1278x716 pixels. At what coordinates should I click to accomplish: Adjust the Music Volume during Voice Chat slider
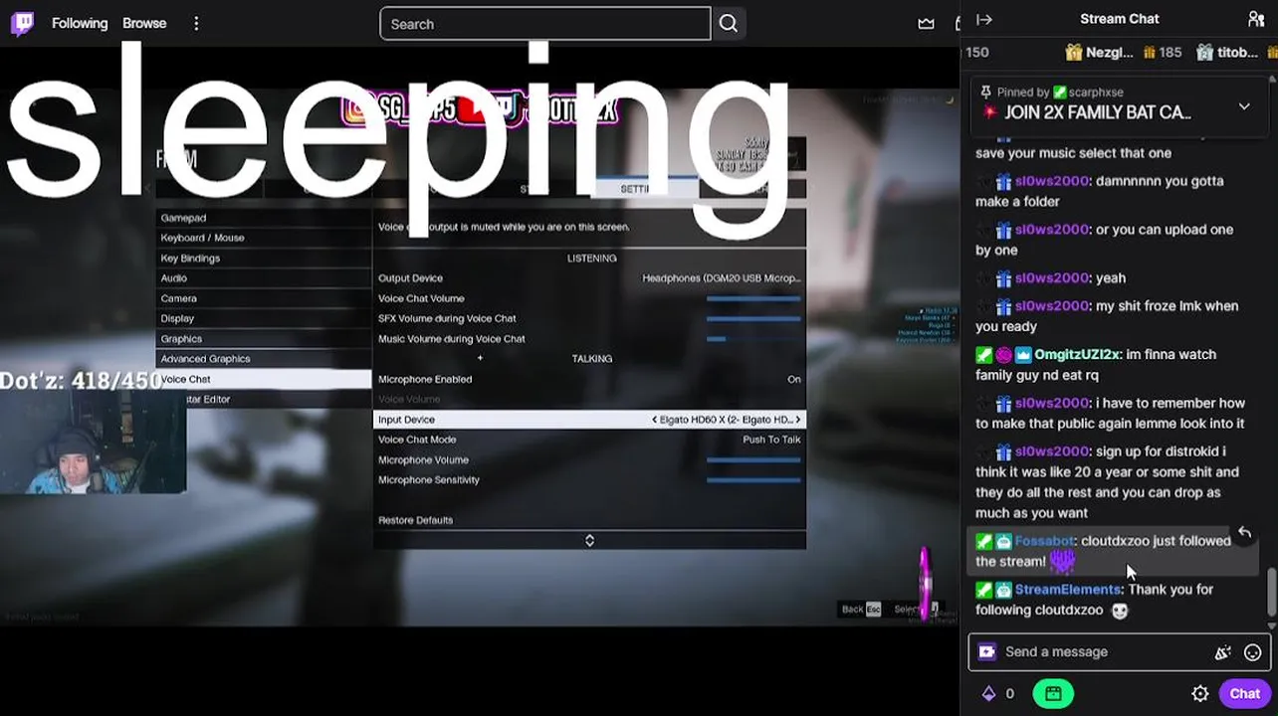(753, 339)
